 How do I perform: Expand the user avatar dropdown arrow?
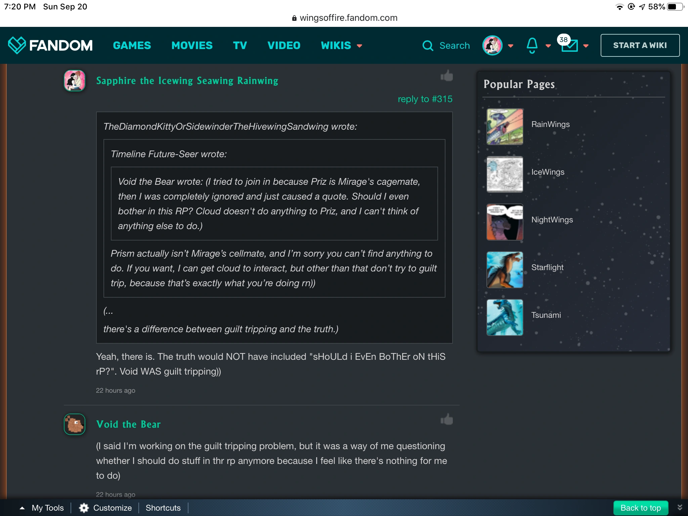point(511,46)
